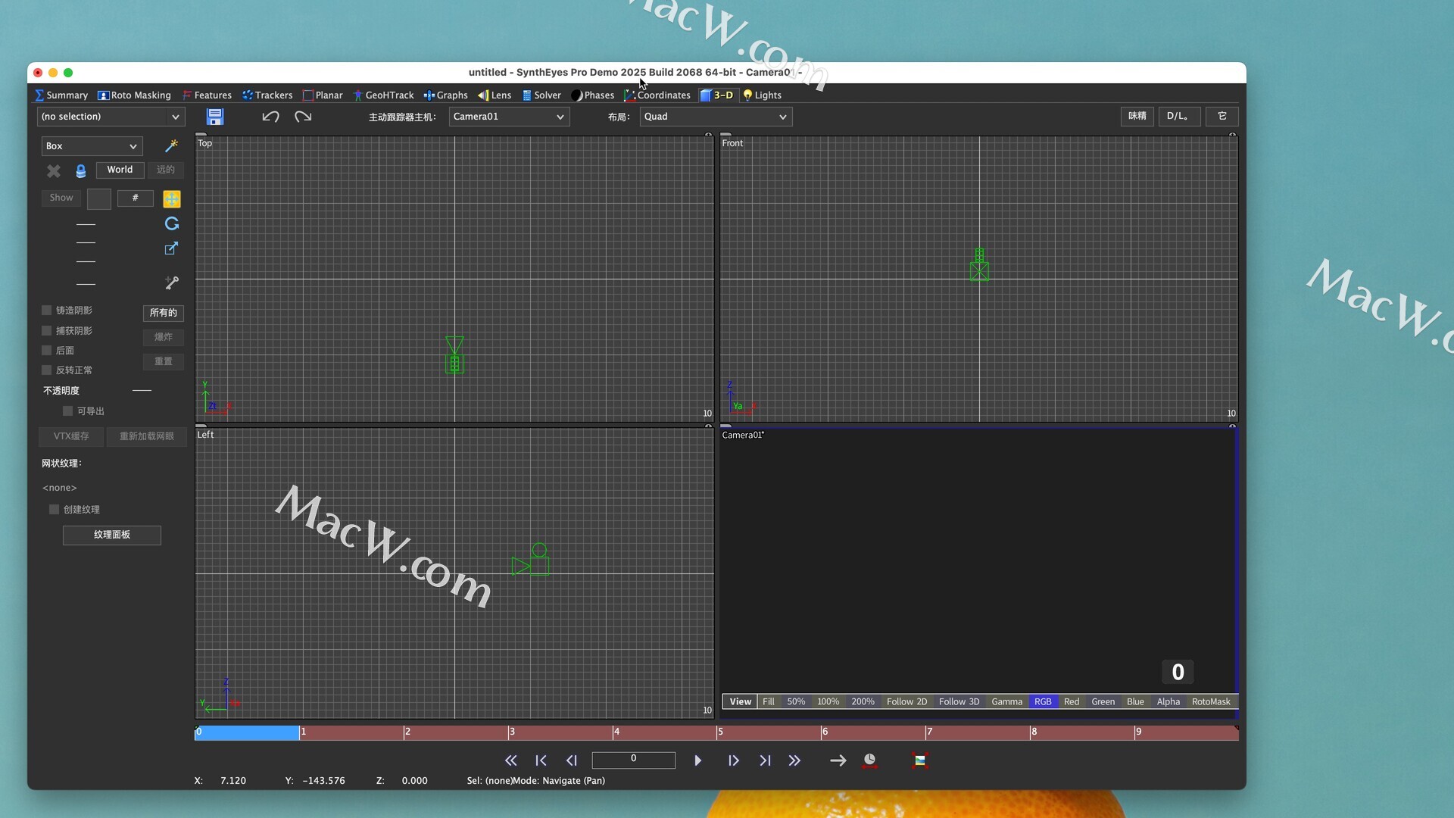Open the Planar room
1454x818 pixels.
point(323,95)
